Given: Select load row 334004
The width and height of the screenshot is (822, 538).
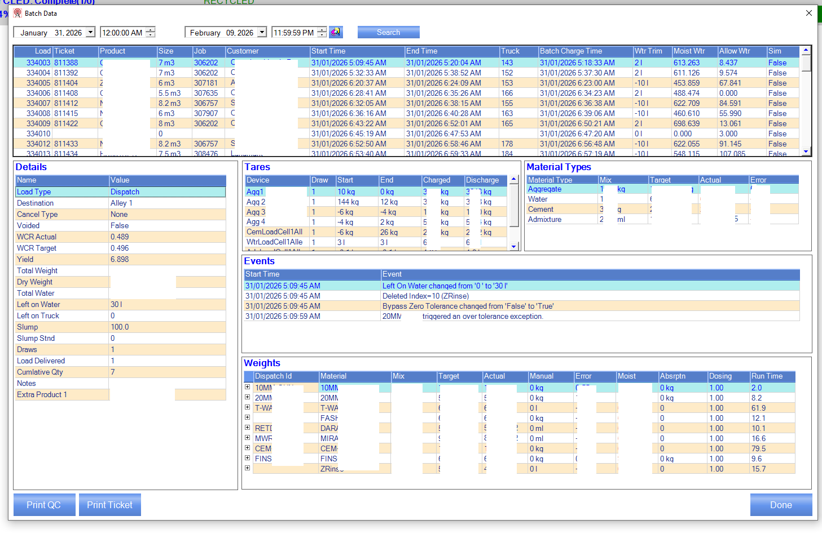Looking at the screenshot, I should pos(406,73).
